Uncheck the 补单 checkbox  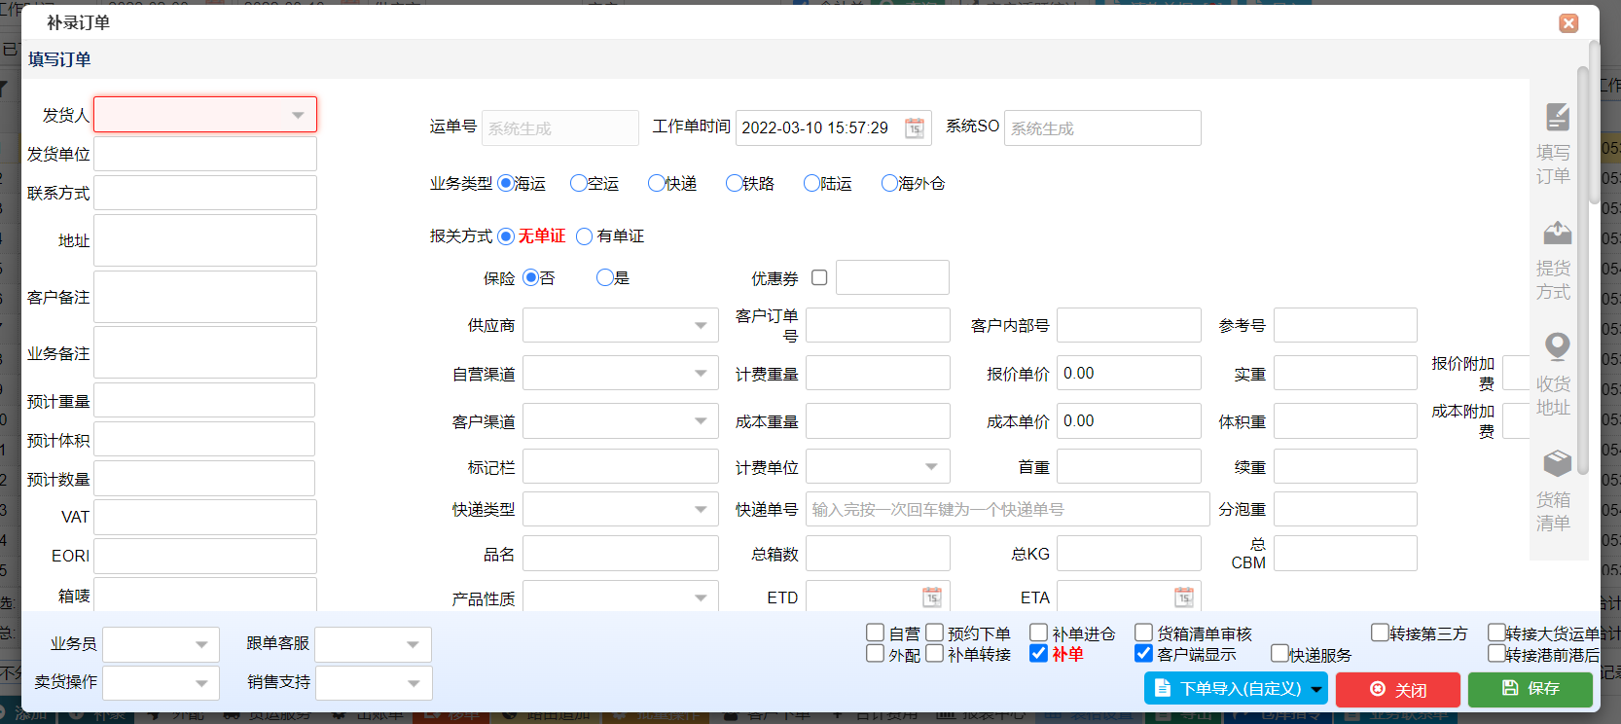1038,653
